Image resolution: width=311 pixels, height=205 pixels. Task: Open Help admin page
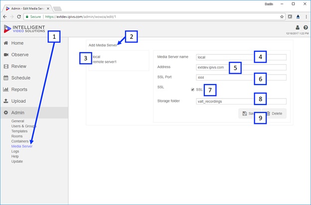point(15,156)
